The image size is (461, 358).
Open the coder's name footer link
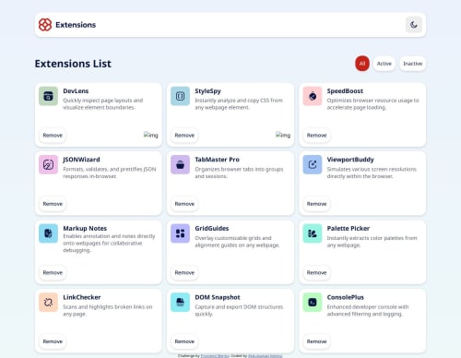point(266,356)
